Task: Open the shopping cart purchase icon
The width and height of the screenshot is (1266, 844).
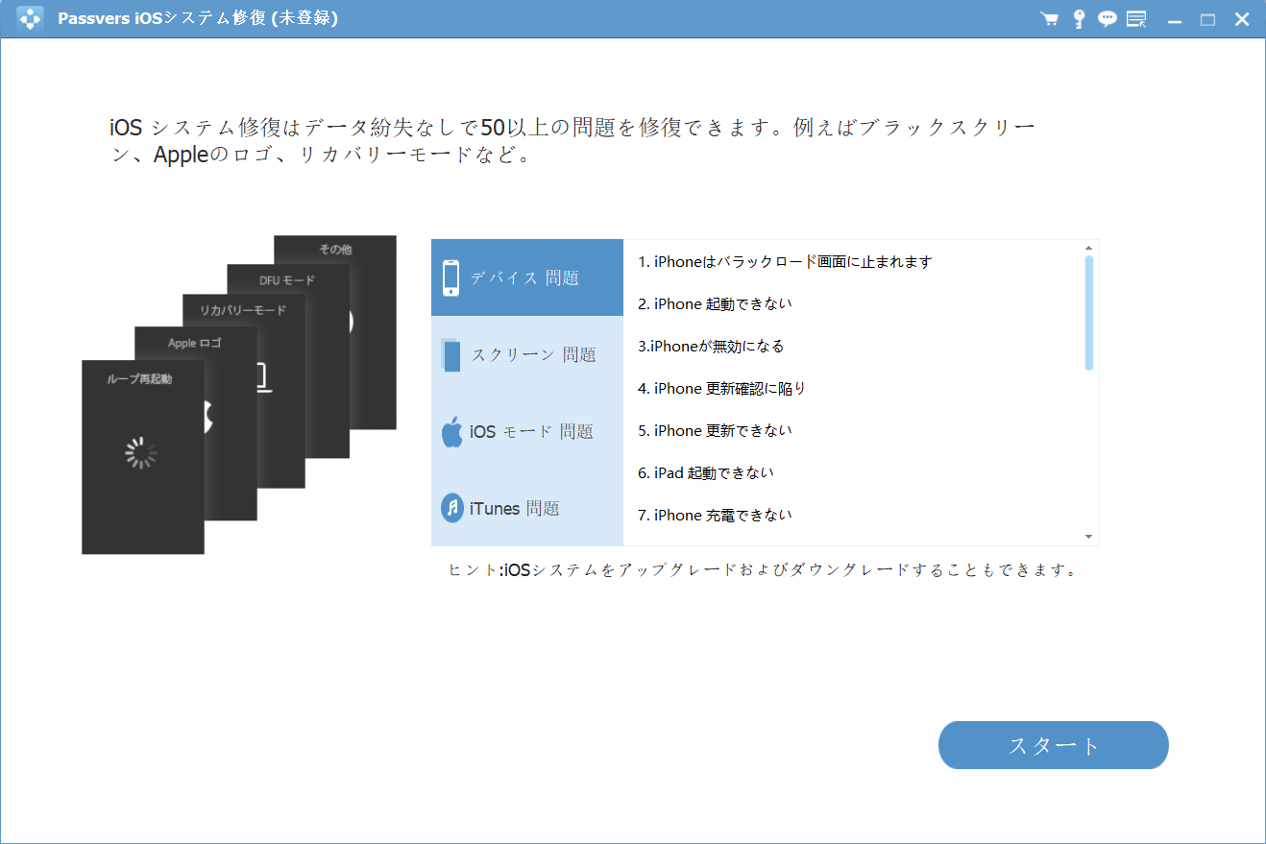Action: click(1050, 19)
